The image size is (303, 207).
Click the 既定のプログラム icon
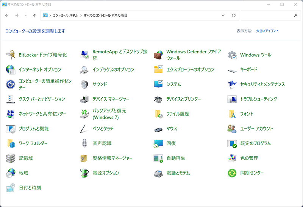point(232,144)
